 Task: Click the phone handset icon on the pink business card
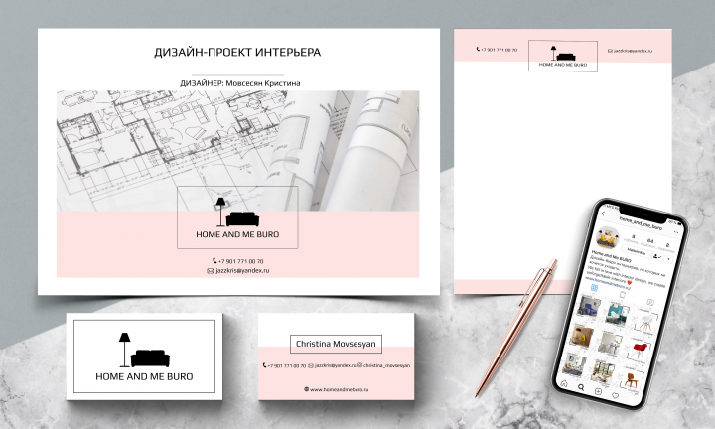tap(265, 365)
